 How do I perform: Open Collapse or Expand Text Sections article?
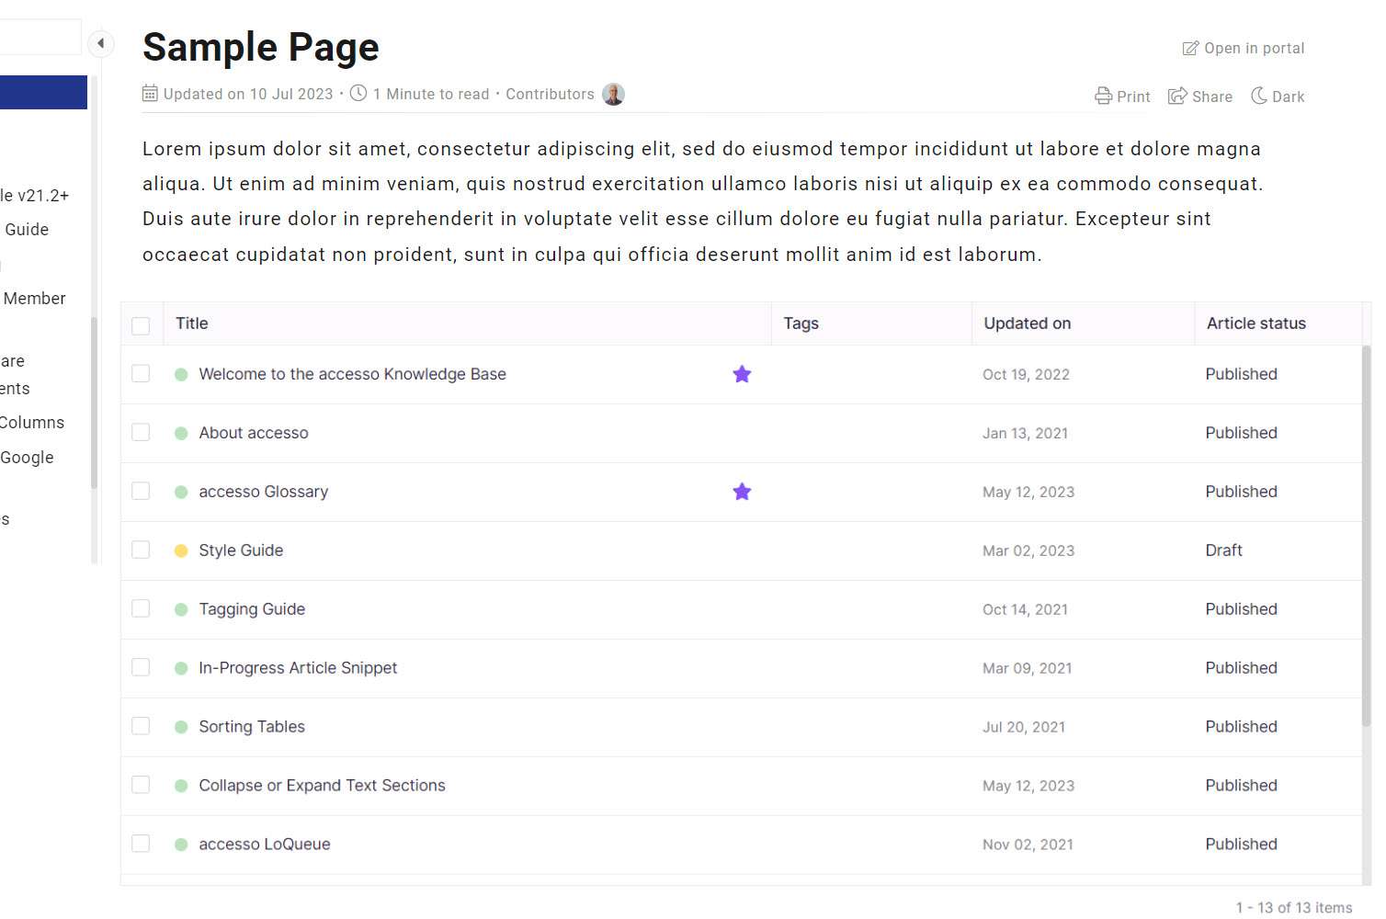coord(322,786)
